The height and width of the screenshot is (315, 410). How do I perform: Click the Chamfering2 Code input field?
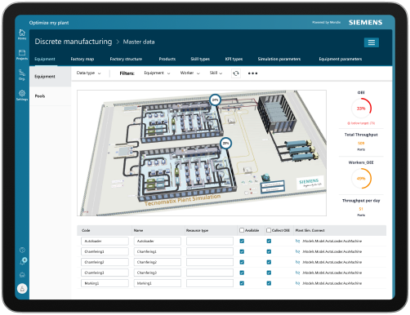[x=105, y=262]
